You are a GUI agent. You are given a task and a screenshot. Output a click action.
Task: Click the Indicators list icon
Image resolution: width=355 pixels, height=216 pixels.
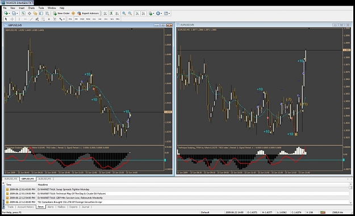(x=151, y=14)
